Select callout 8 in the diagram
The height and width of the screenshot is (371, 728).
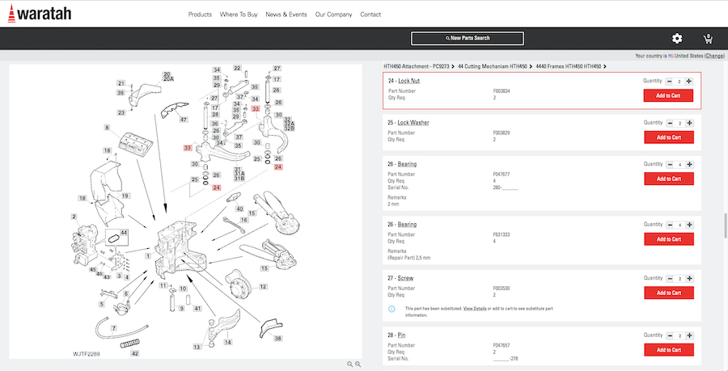[x=108, y=127]
